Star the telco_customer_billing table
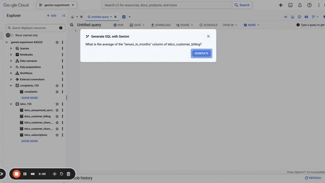The width and height of the screenshot is (325, 183). (x=57, y=116)
